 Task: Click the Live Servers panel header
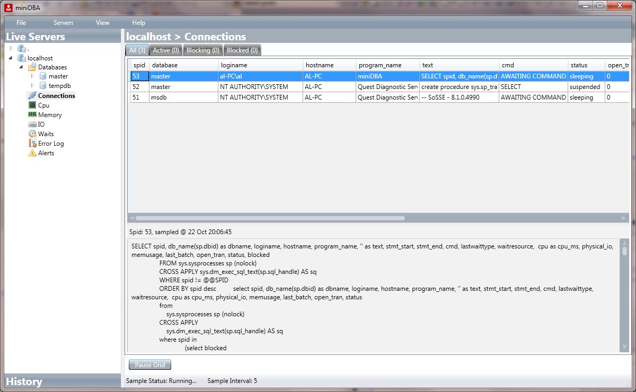63,37
